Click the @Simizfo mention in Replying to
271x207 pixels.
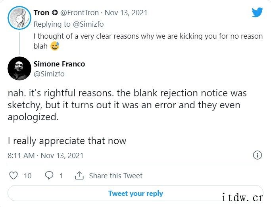(88, 24)
